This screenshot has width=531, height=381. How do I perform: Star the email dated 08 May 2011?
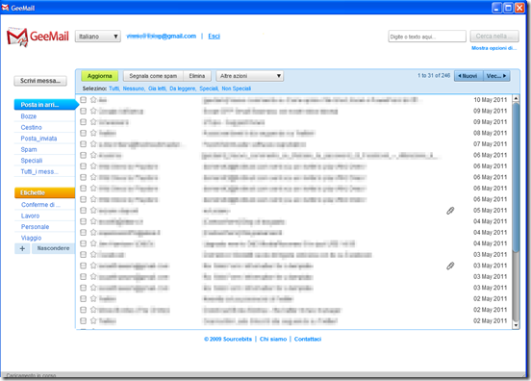pyautogui.click(x=93, y=133)
